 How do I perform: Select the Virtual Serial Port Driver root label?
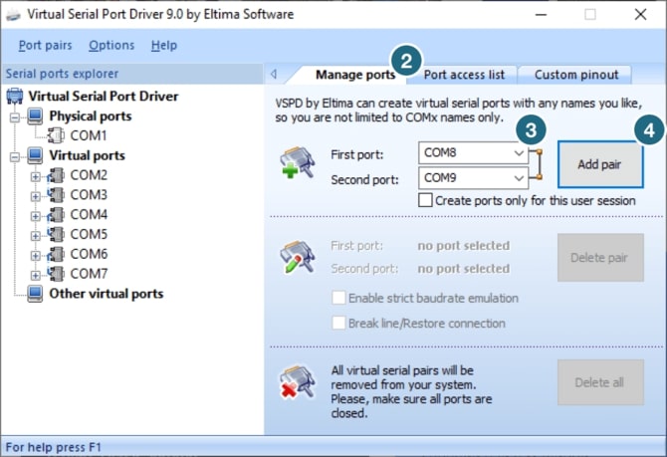(x=104, y=97)
